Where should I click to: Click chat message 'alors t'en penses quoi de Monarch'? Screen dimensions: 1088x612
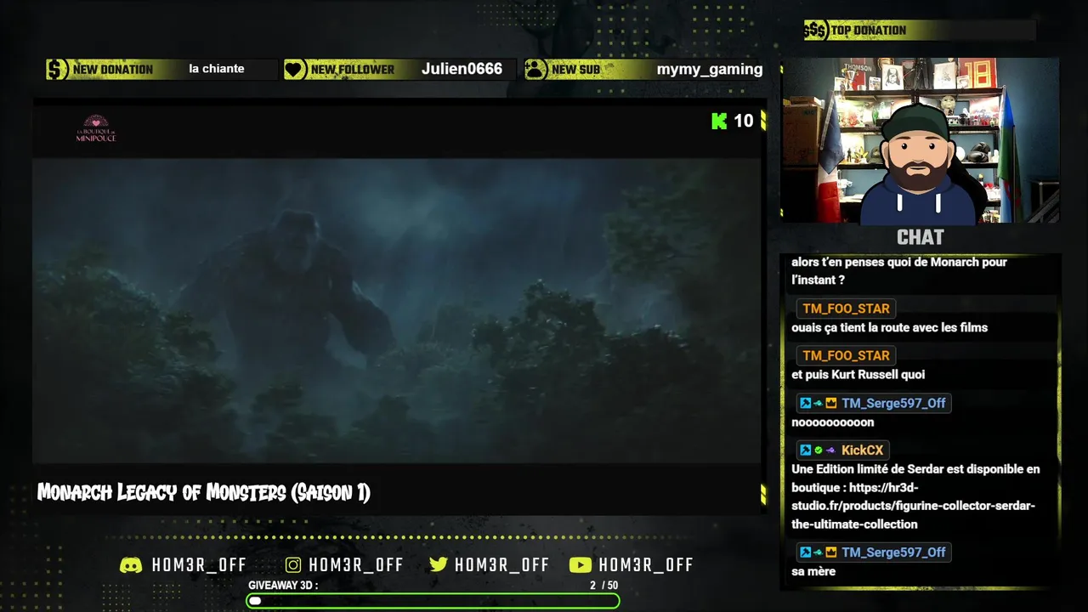(899, 271)
